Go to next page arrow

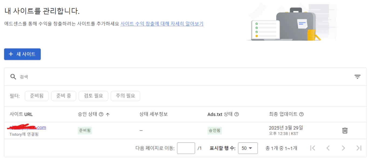point(343,148)
